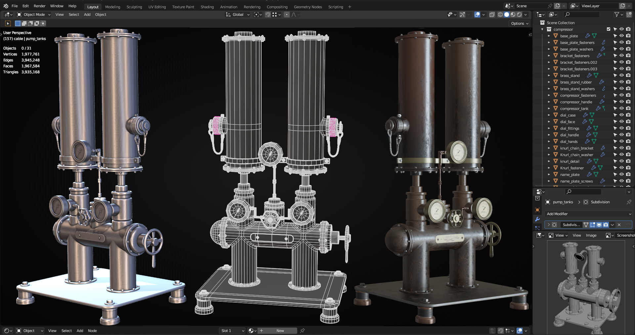This screenshot has width=635, height=335.
Task: Hide base_plate object with eye icon
Action: [621, 36]
